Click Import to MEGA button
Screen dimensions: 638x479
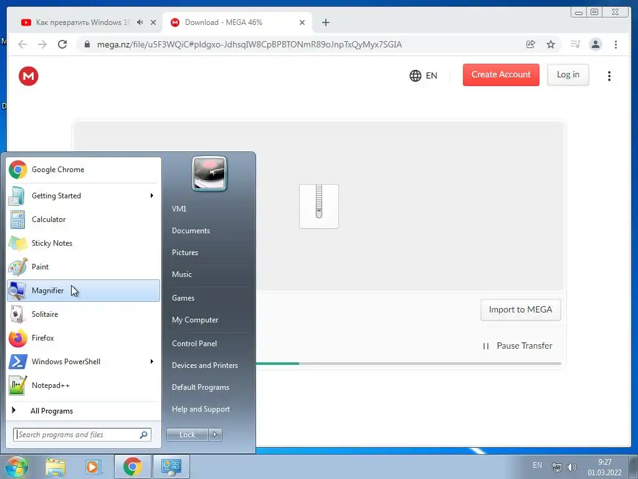[520, 309]
